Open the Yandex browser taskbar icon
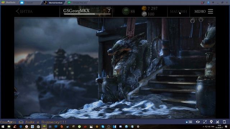Image resolution: width=230 pixels, height=129 pixels. pos(27,126)
